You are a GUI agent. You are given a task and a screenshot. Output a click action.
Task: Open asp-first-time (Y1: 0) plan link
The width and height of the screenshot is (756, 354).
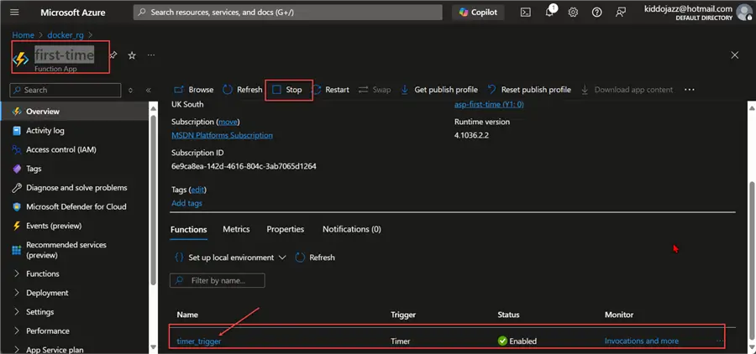tap(489, 105)
